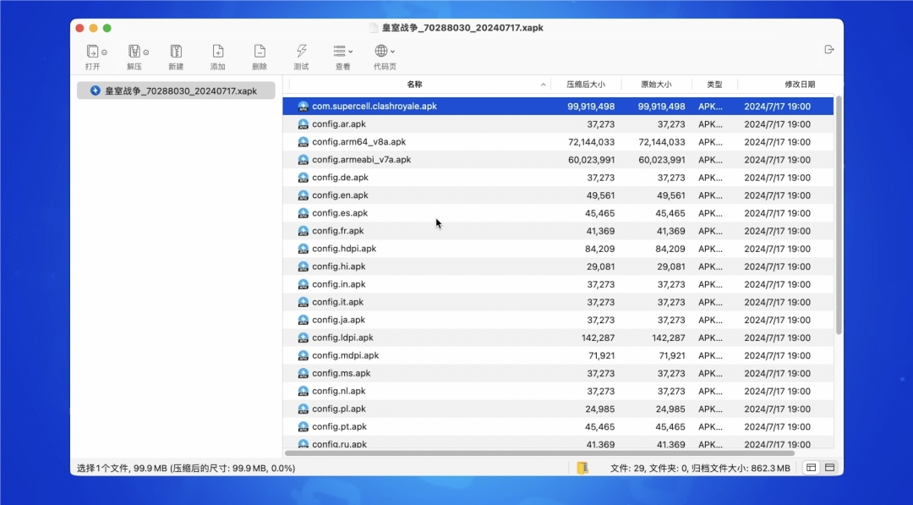Expand the 解压 options dropdown arrow
Image resolution: width=913 pixels, height=505 pixels.
point(146,52)
